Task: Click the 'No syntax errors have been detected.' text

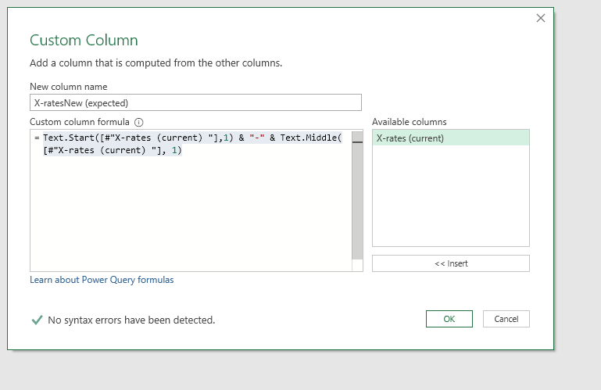Action: coord(131,320)
